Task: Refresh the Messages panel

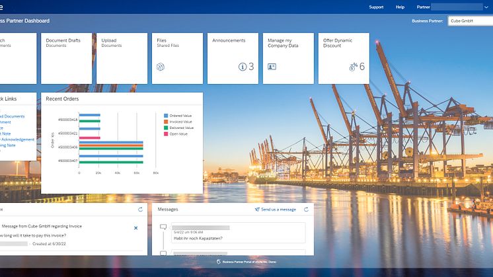Action: [306, 209]
